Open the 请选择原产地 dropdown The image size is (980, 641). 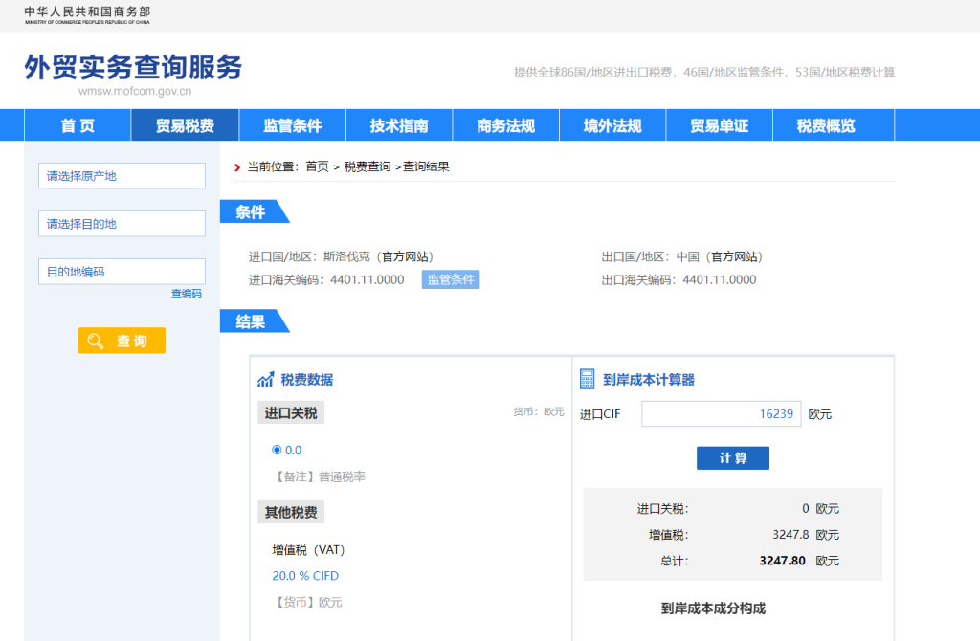[x=122, y=175]
